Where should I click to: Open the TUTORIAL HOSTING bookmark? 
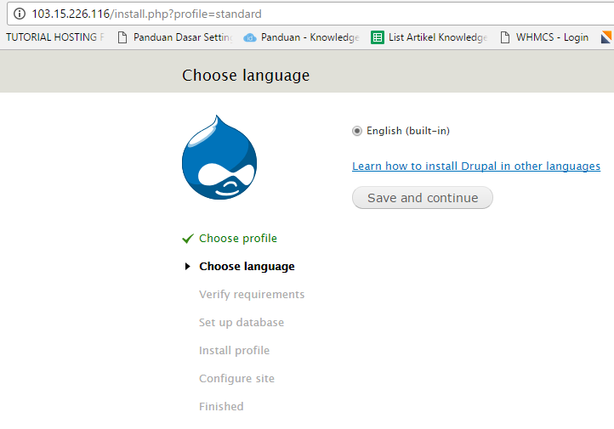click(54, 37)
